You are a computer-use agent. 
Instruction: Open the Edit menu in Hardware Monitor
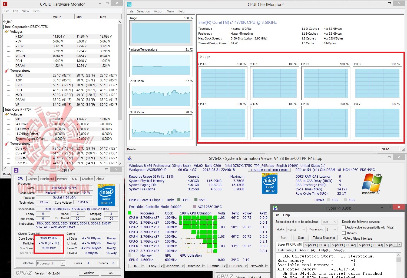[x=16, y=11]
